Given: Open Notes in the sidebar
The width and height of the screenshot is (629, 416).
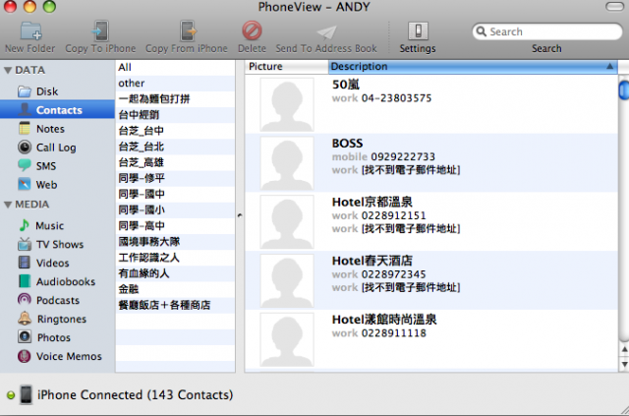Looking at the screenshot, I should coord(57,129).
